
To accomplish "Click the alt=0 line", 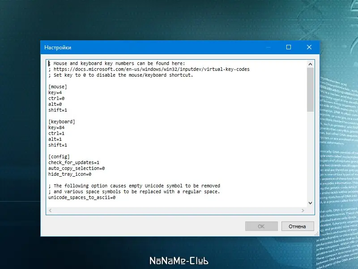I will pyautogui.click(x=55, y=104).
